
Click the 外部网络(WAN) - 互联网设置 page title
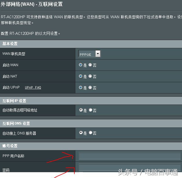point(32,4)
